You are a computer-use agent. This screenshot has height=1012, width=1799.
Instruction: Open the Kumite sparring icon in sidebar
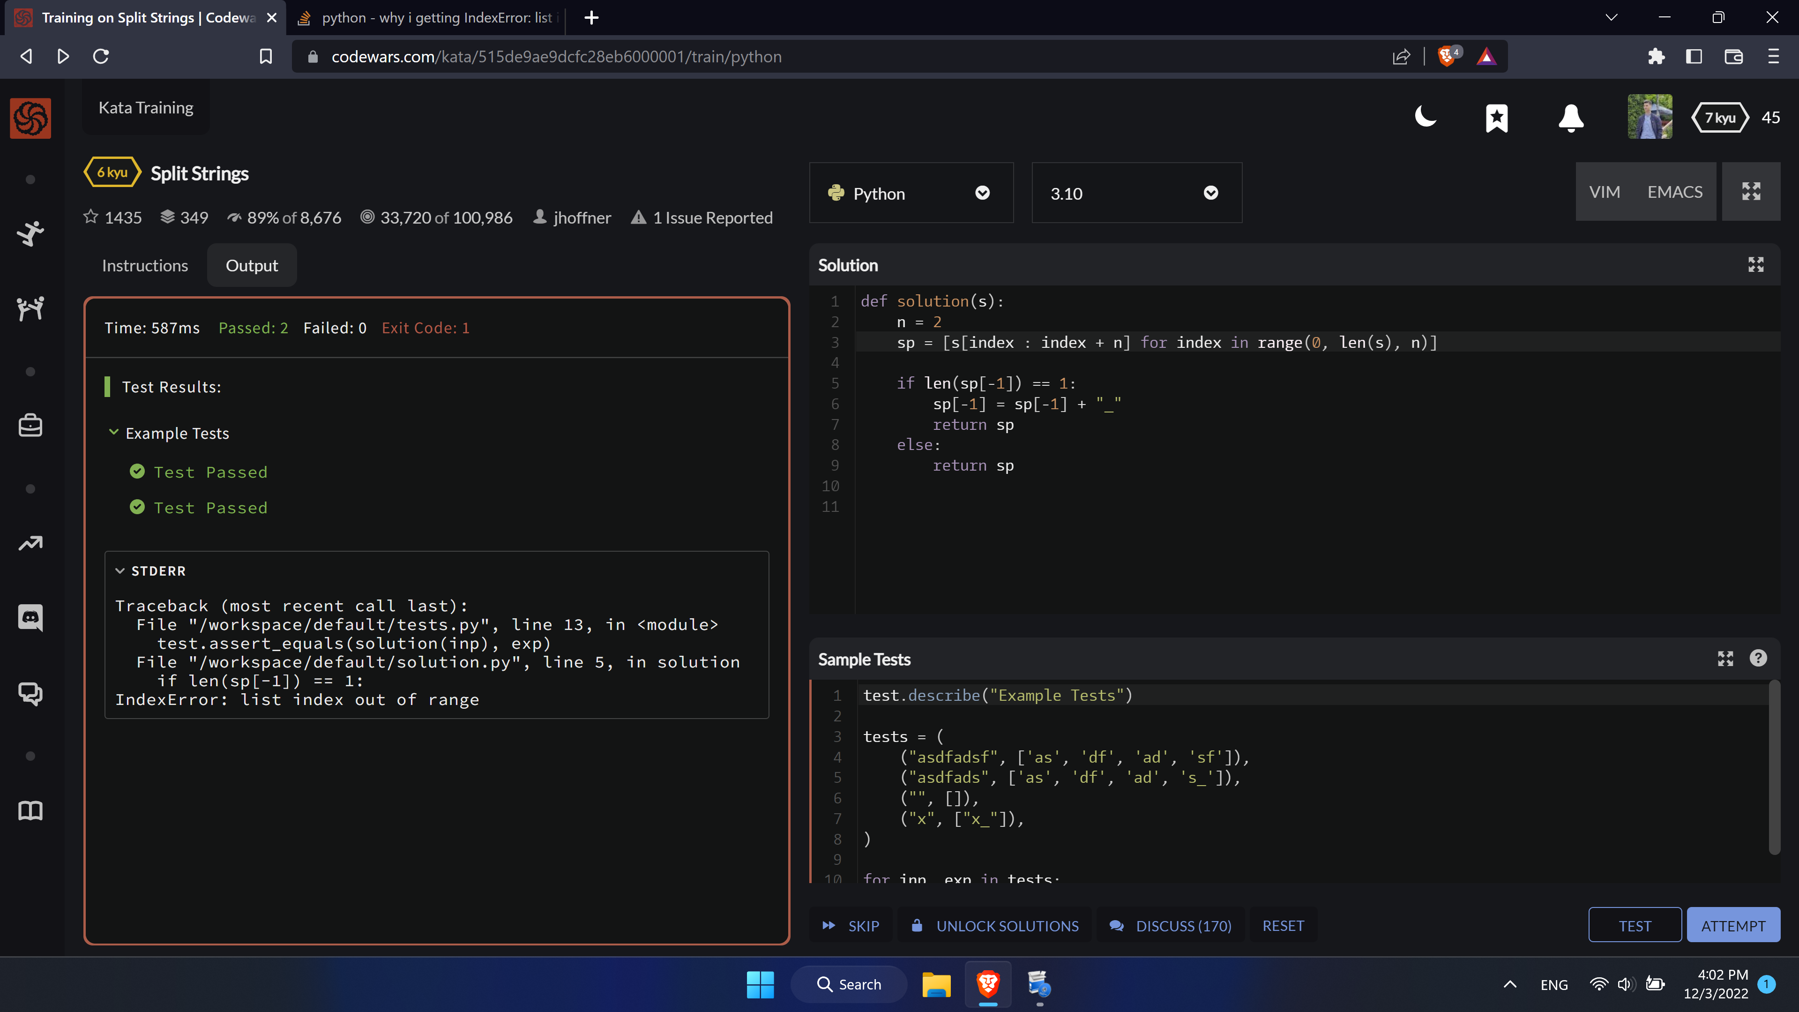(x=30, y=308)
